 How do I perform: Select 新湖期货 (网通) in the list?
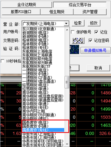[x=43, y=36]
